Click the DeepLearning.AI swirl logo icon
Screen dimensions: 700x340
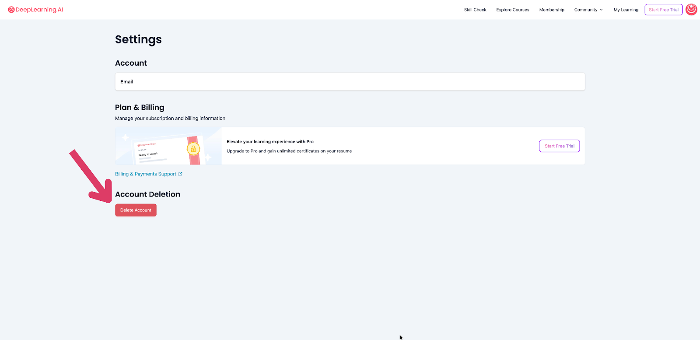coord(11,10)
